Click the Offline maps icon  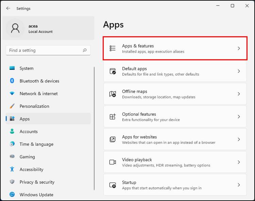[x=113, y=94]
